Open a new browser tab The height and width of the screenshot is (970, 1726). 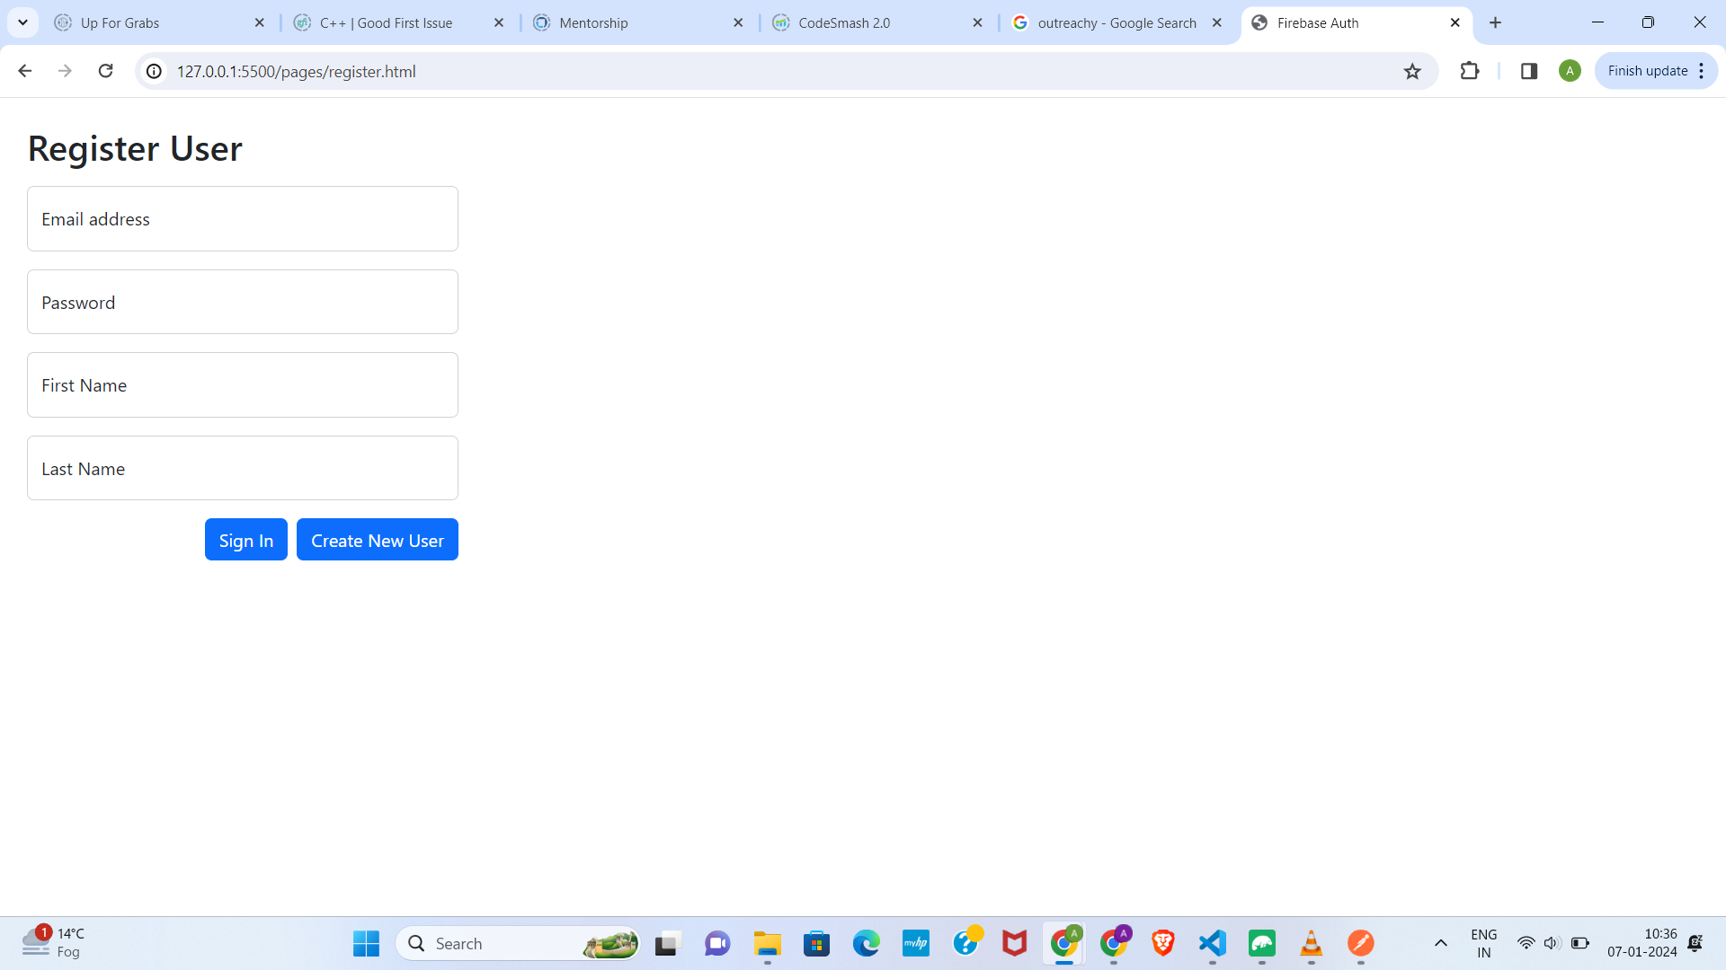click(1496, 23)
